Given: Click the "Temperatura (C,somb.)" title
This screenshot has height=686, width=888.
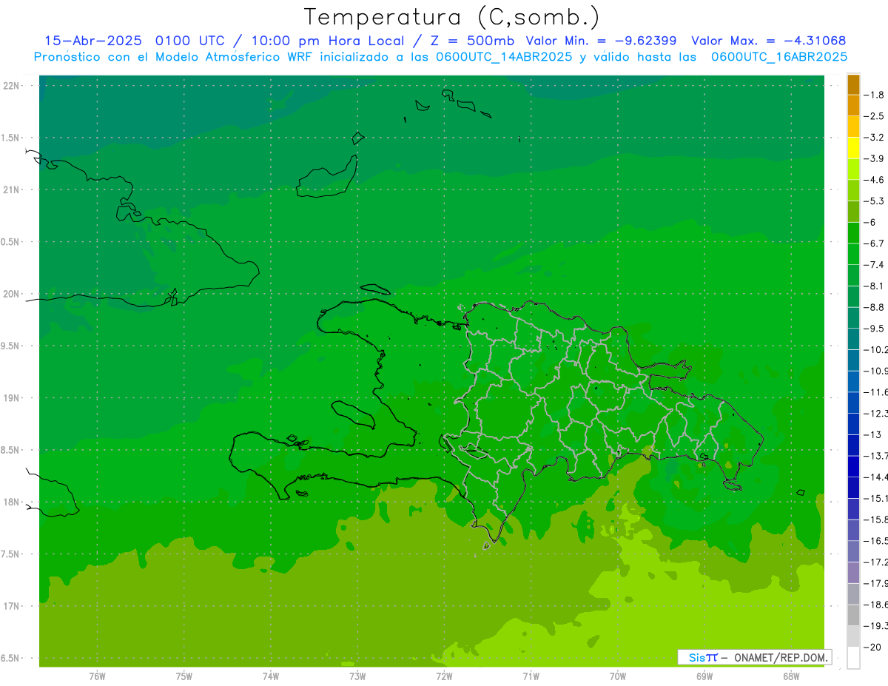Looking at the screenshot, I should coord(451,17).
